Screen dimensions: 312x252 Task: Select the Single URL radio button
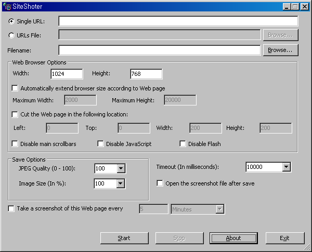click(x=11, y=21)
